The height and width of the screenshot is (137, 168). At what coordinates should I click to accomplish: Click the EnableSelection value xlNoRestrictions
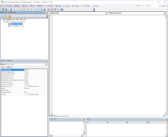tap(36, 86)
